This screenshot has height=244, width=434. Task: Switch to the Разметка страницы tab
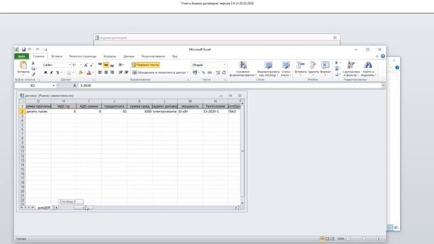pyautogui.click(x=83, y=56)
